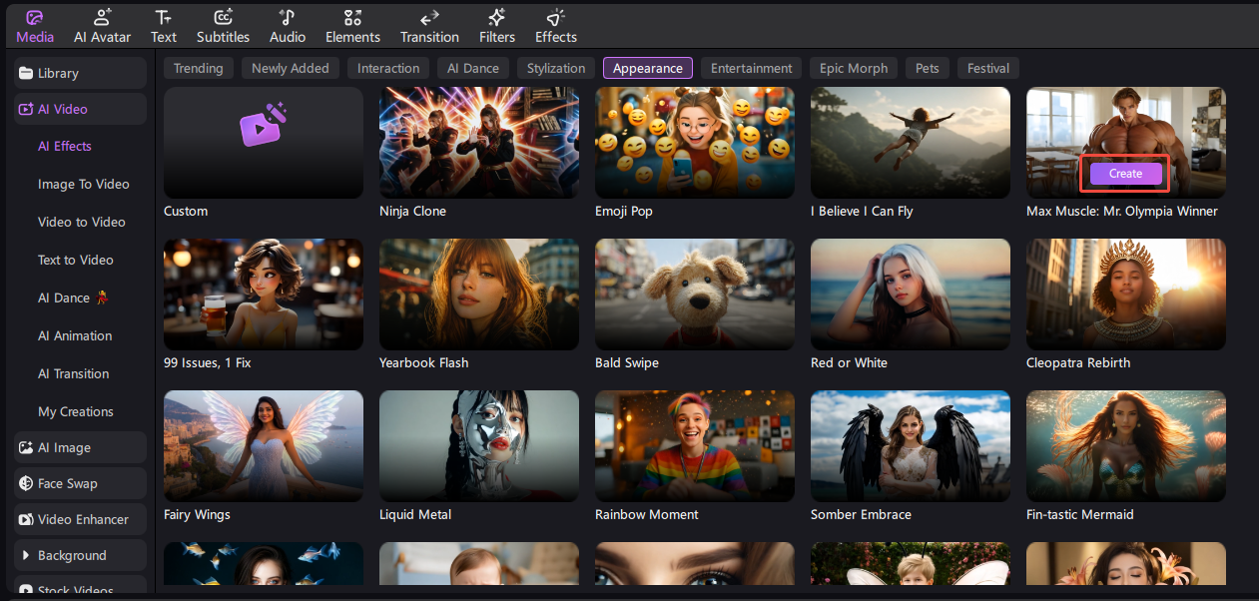Screen dimensions: 1259x601
Task: Expand the Library section in sidebar
Action: pyautogui.click(x=80, y=73)
